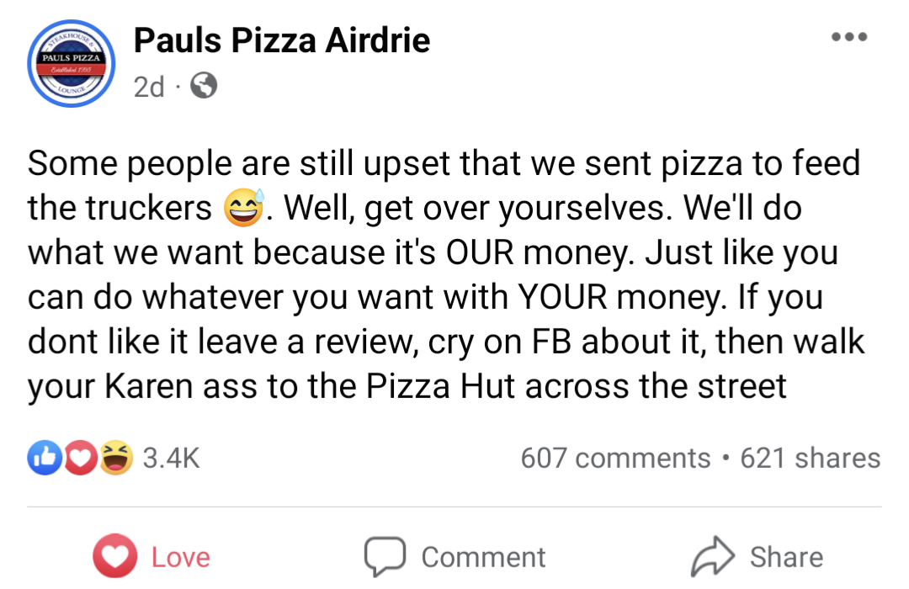
Task: Open the post's 2d timestamp
Action: tap(149, 87)
